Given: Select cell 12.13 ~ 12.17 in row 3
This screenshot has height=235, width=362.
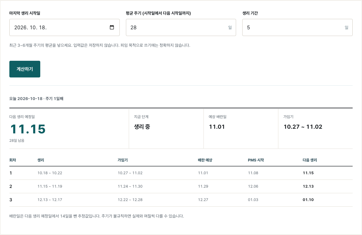Looking at the screenshot, I should (x=50, y=200).
